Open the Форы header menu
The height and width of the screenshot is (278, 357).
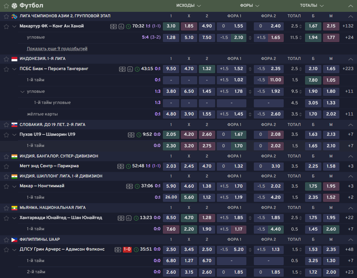(249, 6)
